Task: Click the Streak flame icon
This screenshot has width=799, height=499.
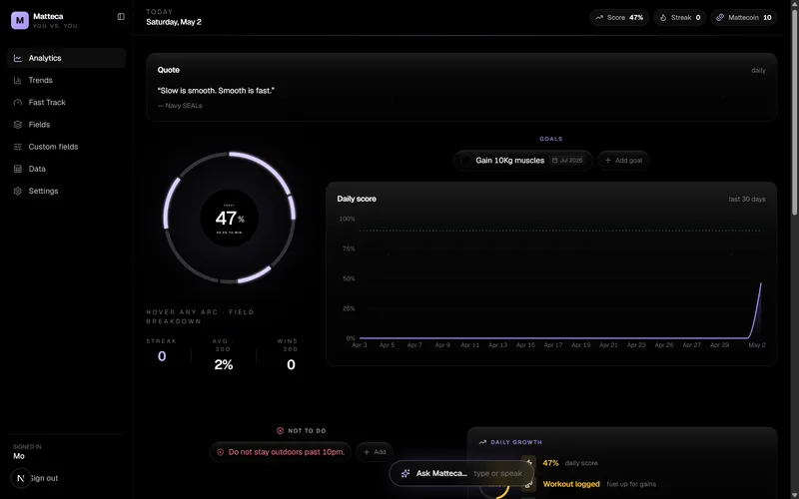Action: 663,17
